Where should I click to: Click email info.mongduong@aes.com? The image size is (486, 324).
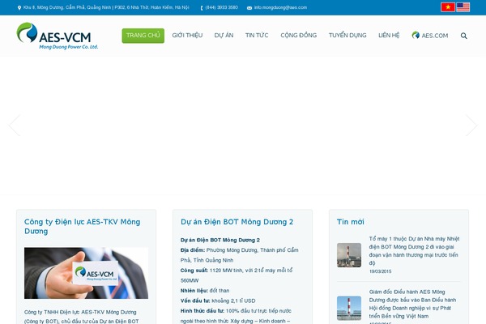click(x=280, y=7)
